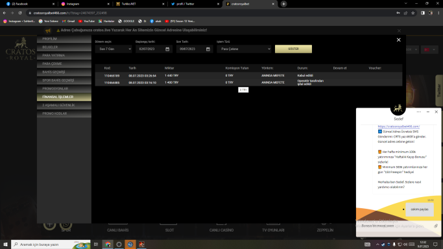Open the cratosroyalbet link in chat

click(399, 126)
